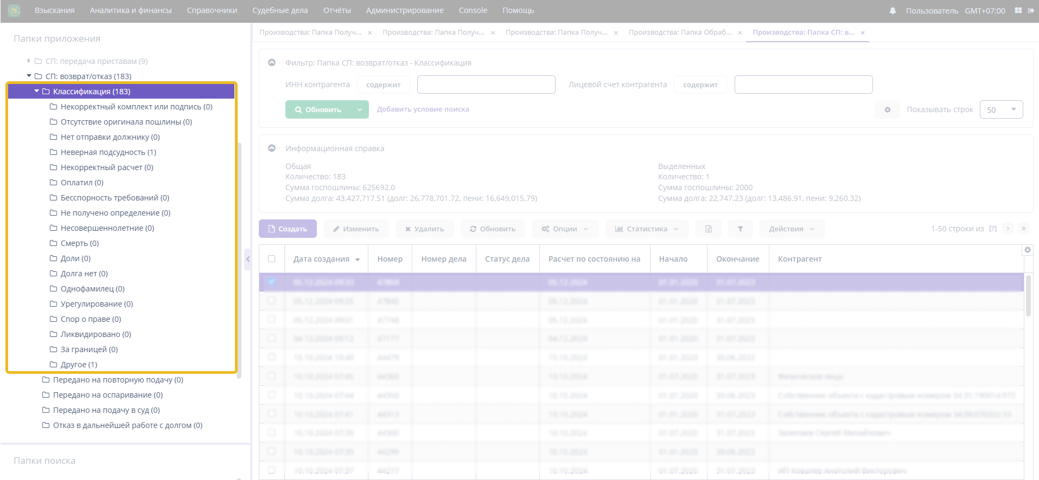Open table column settings gear
Screen dimensions: 1039x480
click(1027, 250)
